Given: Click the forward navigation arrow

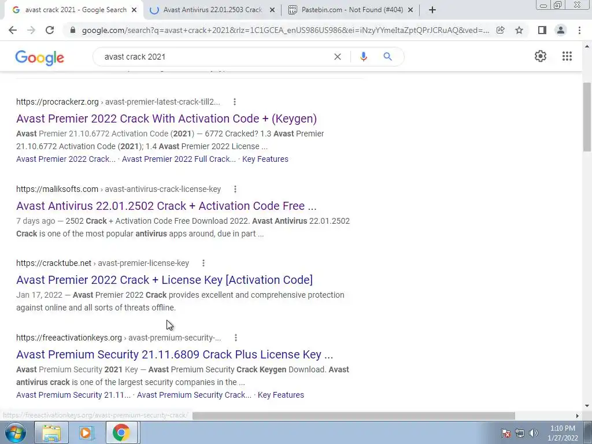Looking at the screenshot, I should pos(31,30).
